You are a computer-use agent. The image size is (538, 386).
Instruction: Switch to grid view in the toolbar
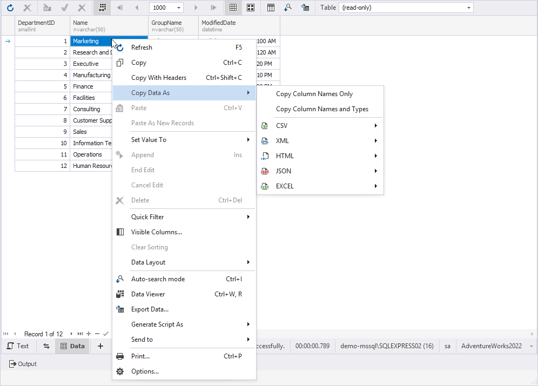(233, 8)
